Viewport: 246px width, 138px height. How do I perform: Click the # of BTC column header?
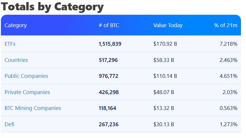(x=109, y=25)
